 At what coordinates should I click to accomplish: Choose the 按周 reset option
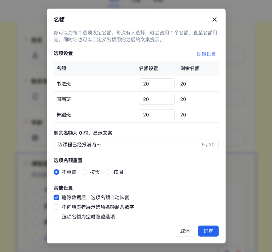pyautogui.click(x=108, y=172)
